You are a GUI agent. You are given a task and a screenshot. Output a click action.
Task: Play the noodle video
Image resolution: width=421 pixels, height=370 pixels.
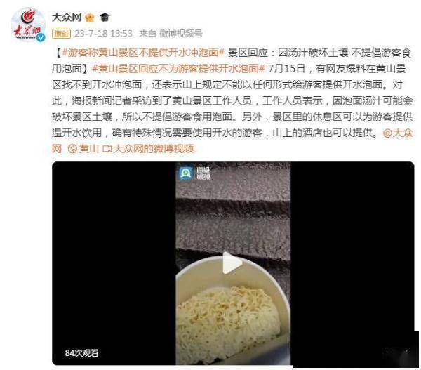click(x=232, y=263)
